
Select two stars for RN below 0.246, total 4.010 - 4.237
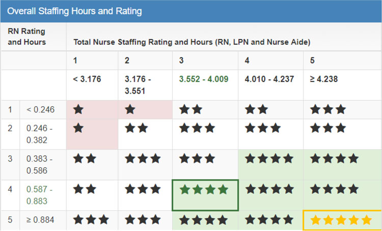257,109
